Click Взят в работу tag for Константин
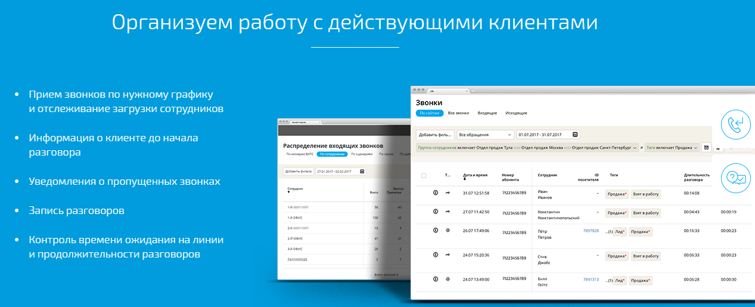Screen dimensions: 755x307 pos(646,212)
